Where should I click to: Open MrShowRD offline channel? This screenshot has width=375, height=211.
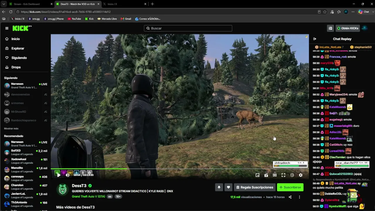click(x=25, y=112)
